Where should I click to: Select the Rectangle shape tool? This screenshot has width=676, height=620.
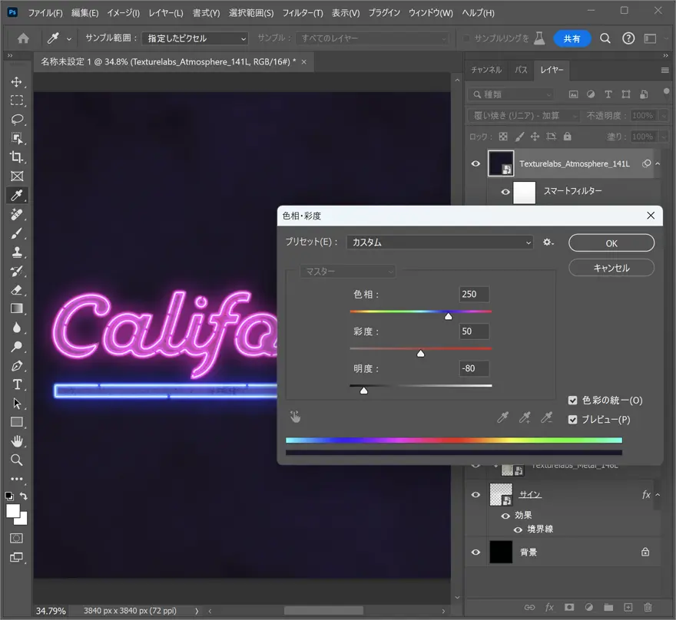[17, 422]
